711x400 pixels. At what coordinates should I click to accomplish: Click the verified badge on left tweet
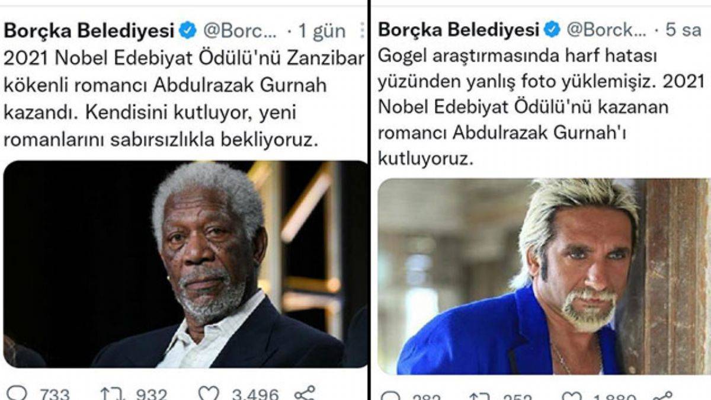188,30
